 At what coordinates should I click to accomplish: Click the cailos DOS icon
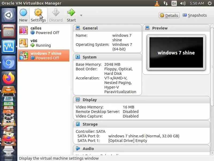tap(24, 30)
